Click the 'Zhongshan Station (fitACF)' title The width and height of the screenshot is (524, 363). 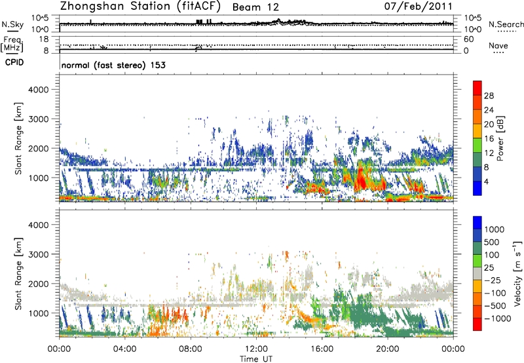140,7
